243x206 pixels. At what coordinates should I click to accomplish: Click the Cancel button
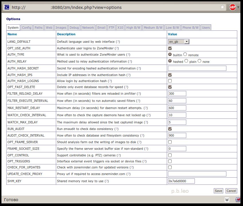[x=231, y=191]
